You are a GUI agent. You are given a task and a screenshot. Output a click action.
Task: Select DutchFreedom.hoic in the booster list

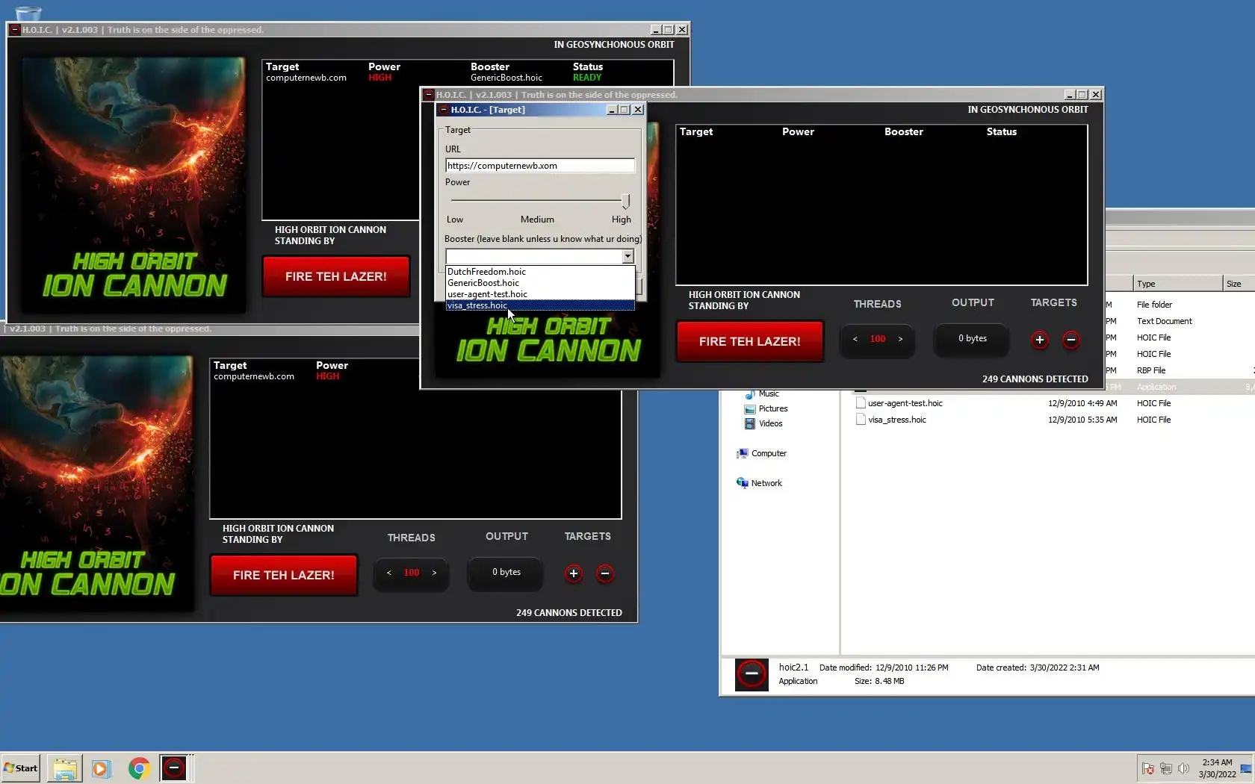[x=539, y=272]
